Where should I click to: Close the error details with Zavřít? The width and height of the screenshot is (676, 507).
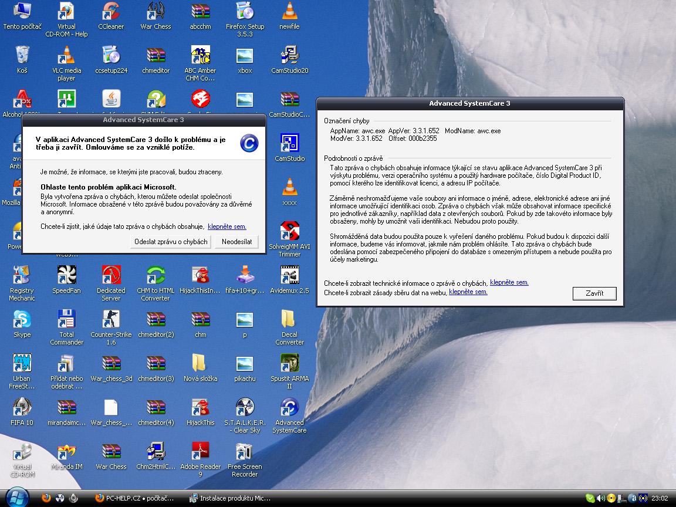coord(594,293)
